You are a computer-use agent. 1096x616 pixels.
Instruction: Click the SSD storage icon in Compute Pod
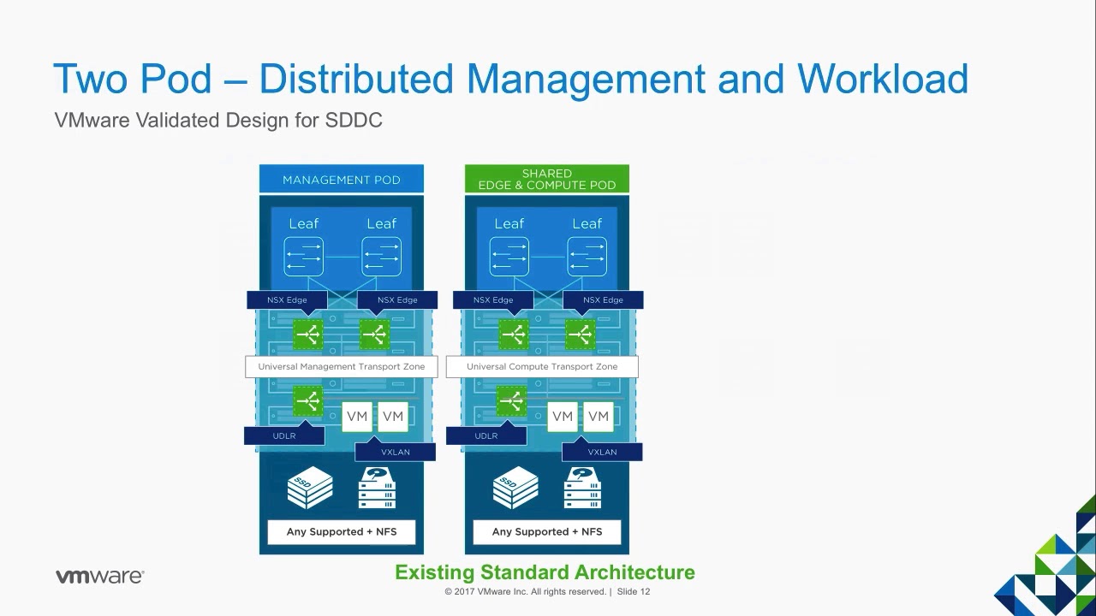pos(515,489)
